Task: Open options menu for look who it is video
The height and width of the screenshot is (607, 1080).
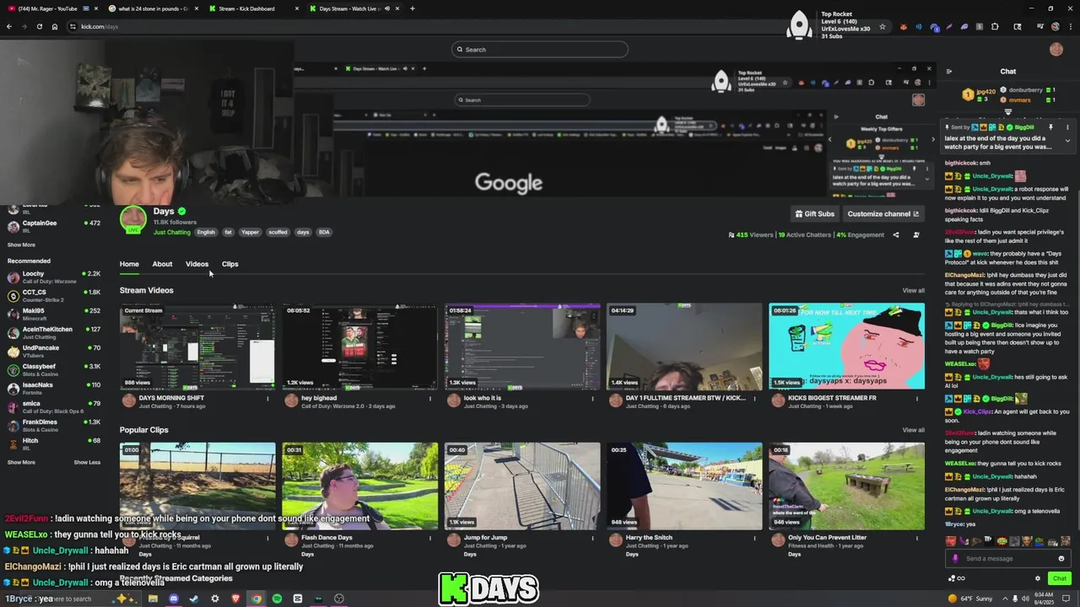Action: pos(592,398)
